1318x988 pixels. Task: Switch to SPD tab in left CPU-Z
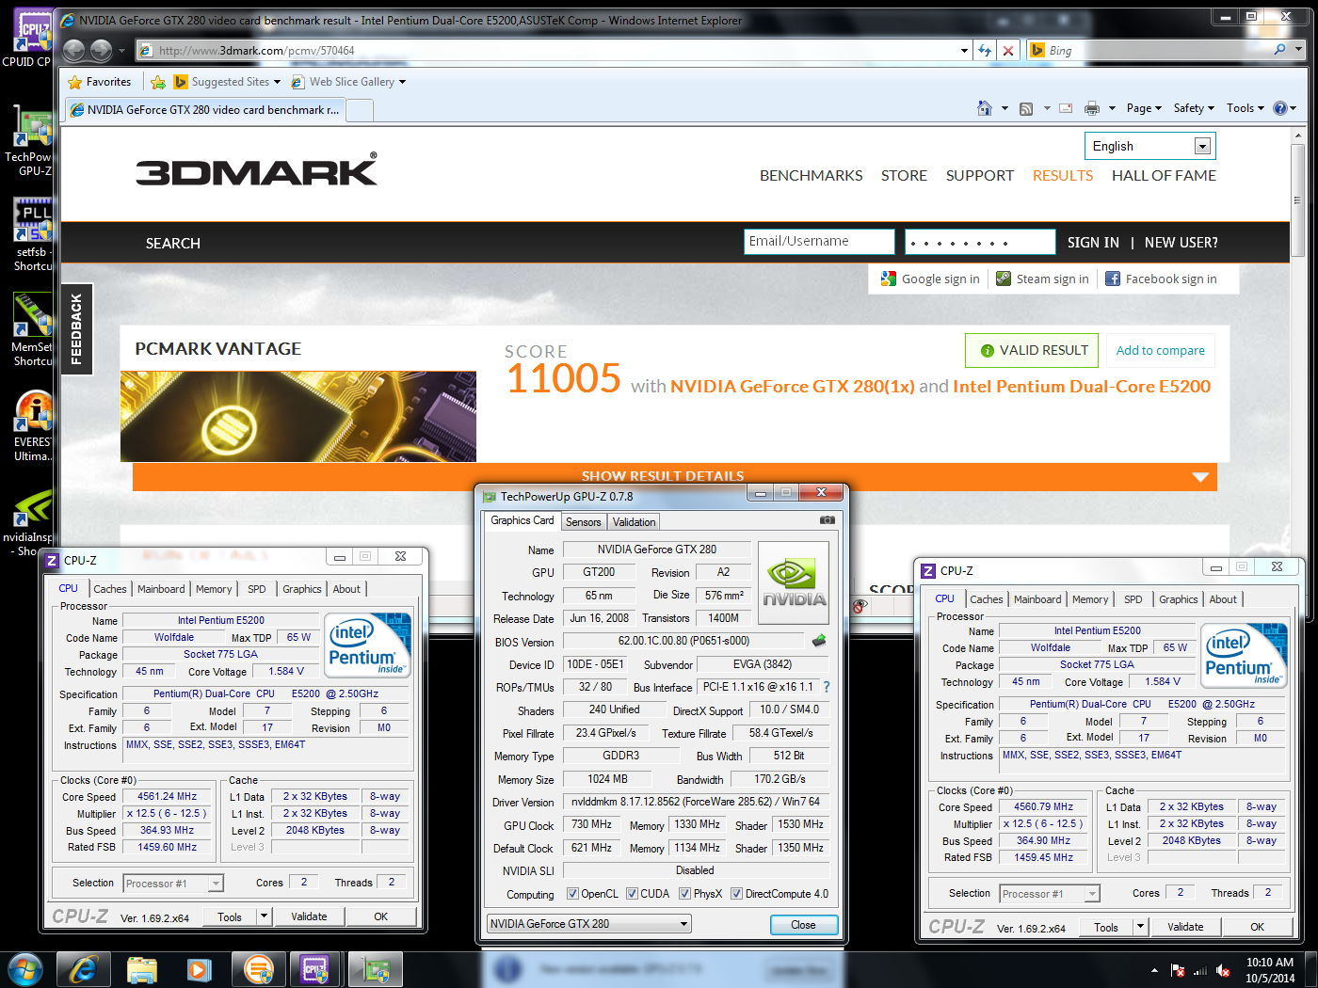pos(257,589)
